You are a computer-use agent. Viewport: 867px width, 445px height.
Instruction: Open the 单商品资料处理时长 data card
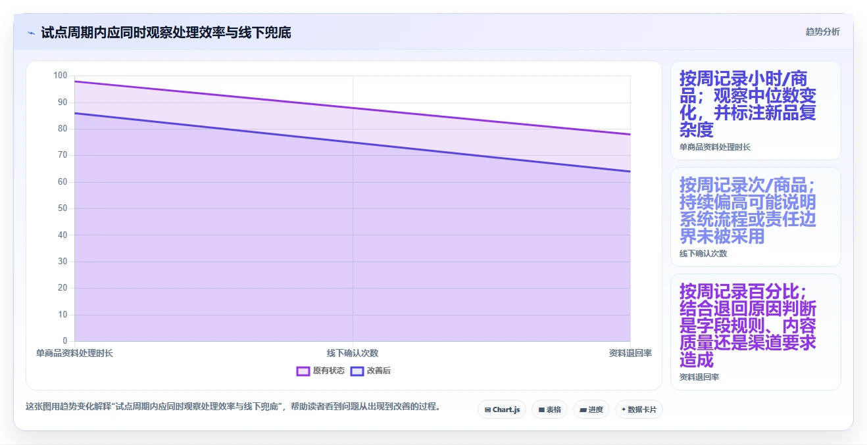pyautogui.click(x=756, y=110)
